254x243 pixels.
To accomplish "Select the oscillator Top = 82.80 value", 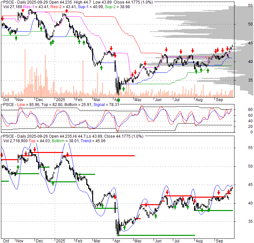I will pos(52,105).
